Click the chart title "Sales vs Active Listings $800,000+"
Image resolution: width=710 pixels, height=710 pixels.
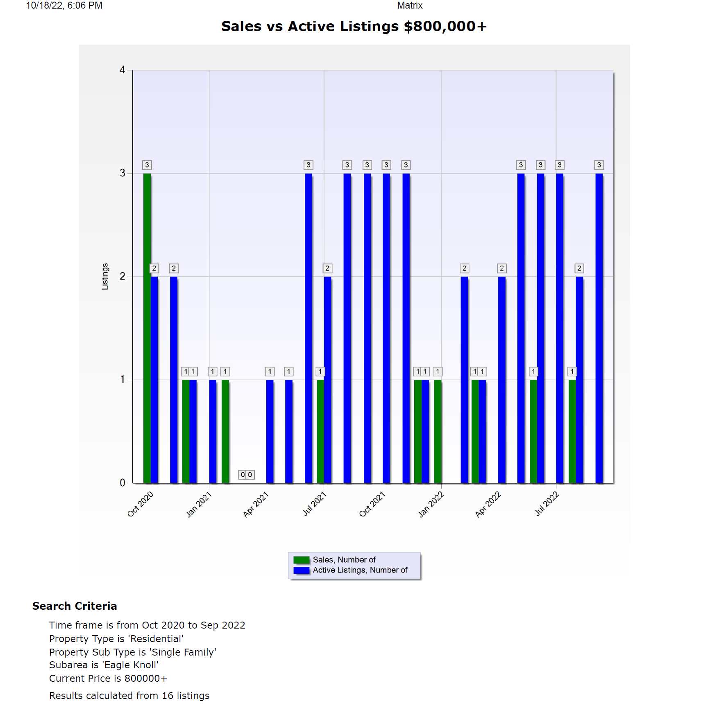point(354,26)
